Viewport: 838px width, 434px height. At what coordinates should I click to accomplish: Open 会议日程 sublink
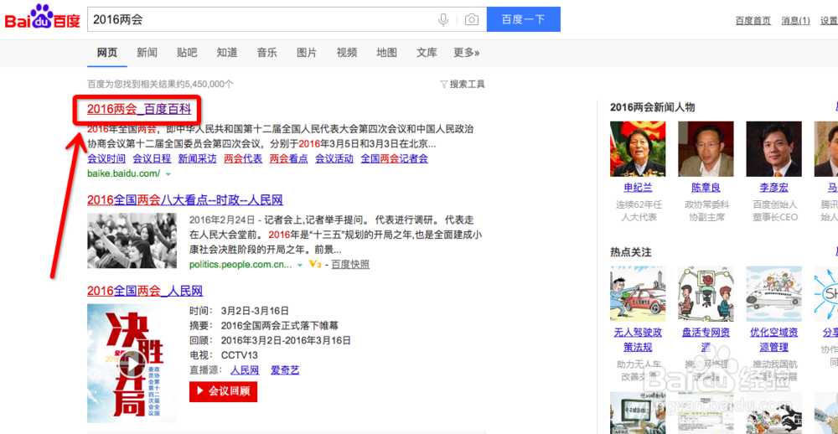152,158
